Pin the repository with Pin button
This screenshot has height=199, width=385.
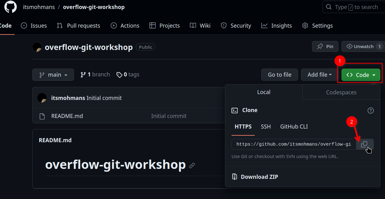(325, 47)
